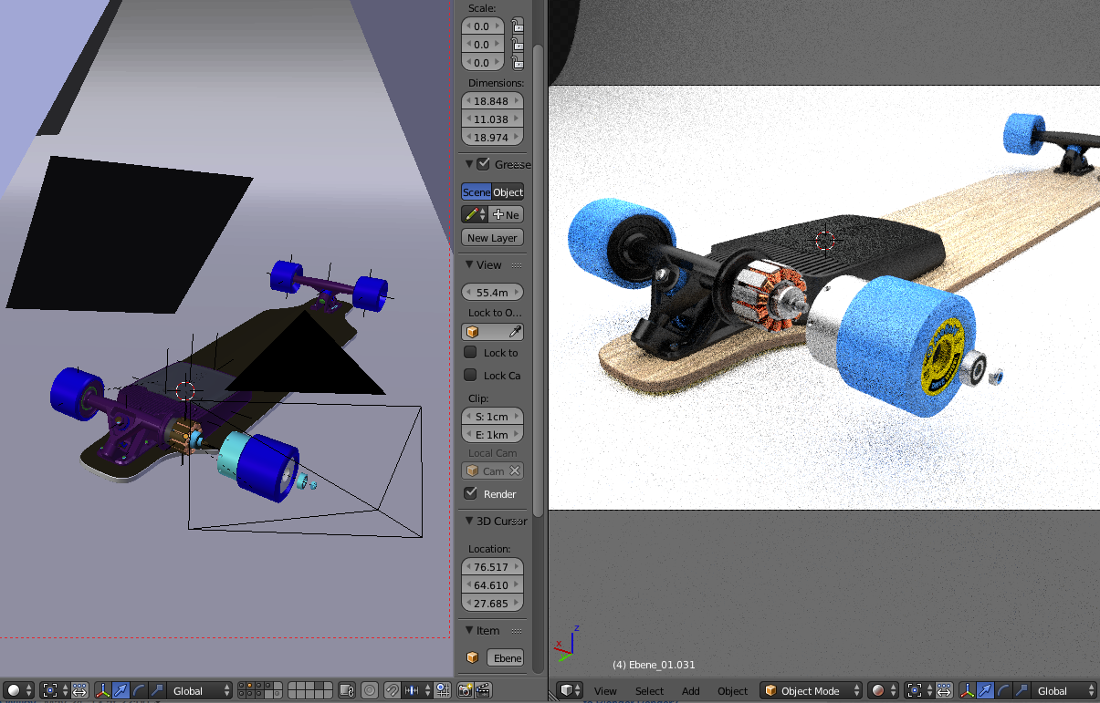The width and height of the screenshot is (1100, 703).
Task: Click the translate manipulator arrow icon in left viewport
Action: [120, 691]
